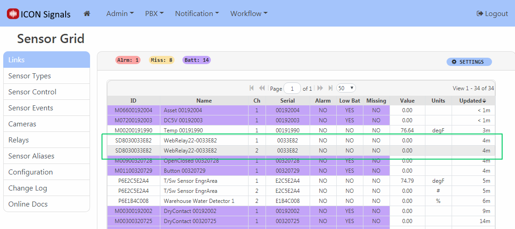This screenshot has height=229, width=515.
Task: Open the Admin dropdown menu
Action: pyautogui.click(x=120, y=14)
